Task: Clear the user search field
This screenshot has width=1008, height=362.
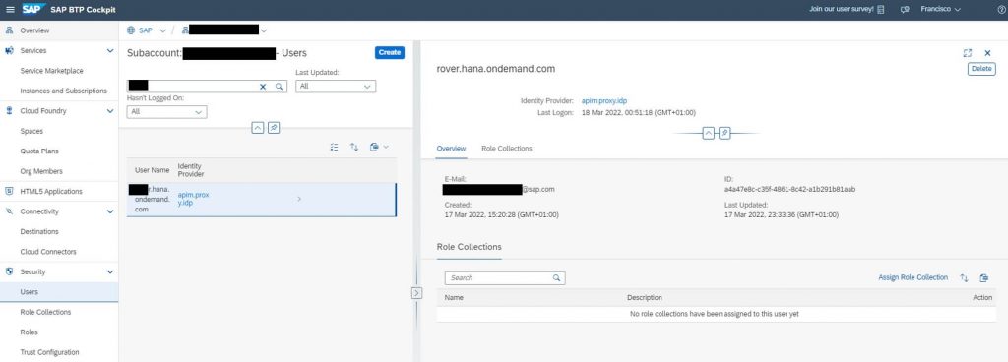Action: tap(263, 86)
